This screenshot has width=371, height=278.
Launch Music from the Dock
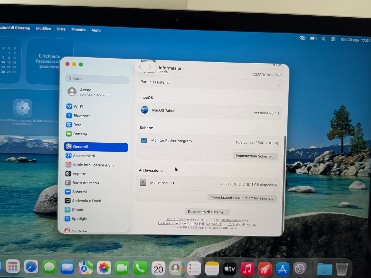[247, 269]
